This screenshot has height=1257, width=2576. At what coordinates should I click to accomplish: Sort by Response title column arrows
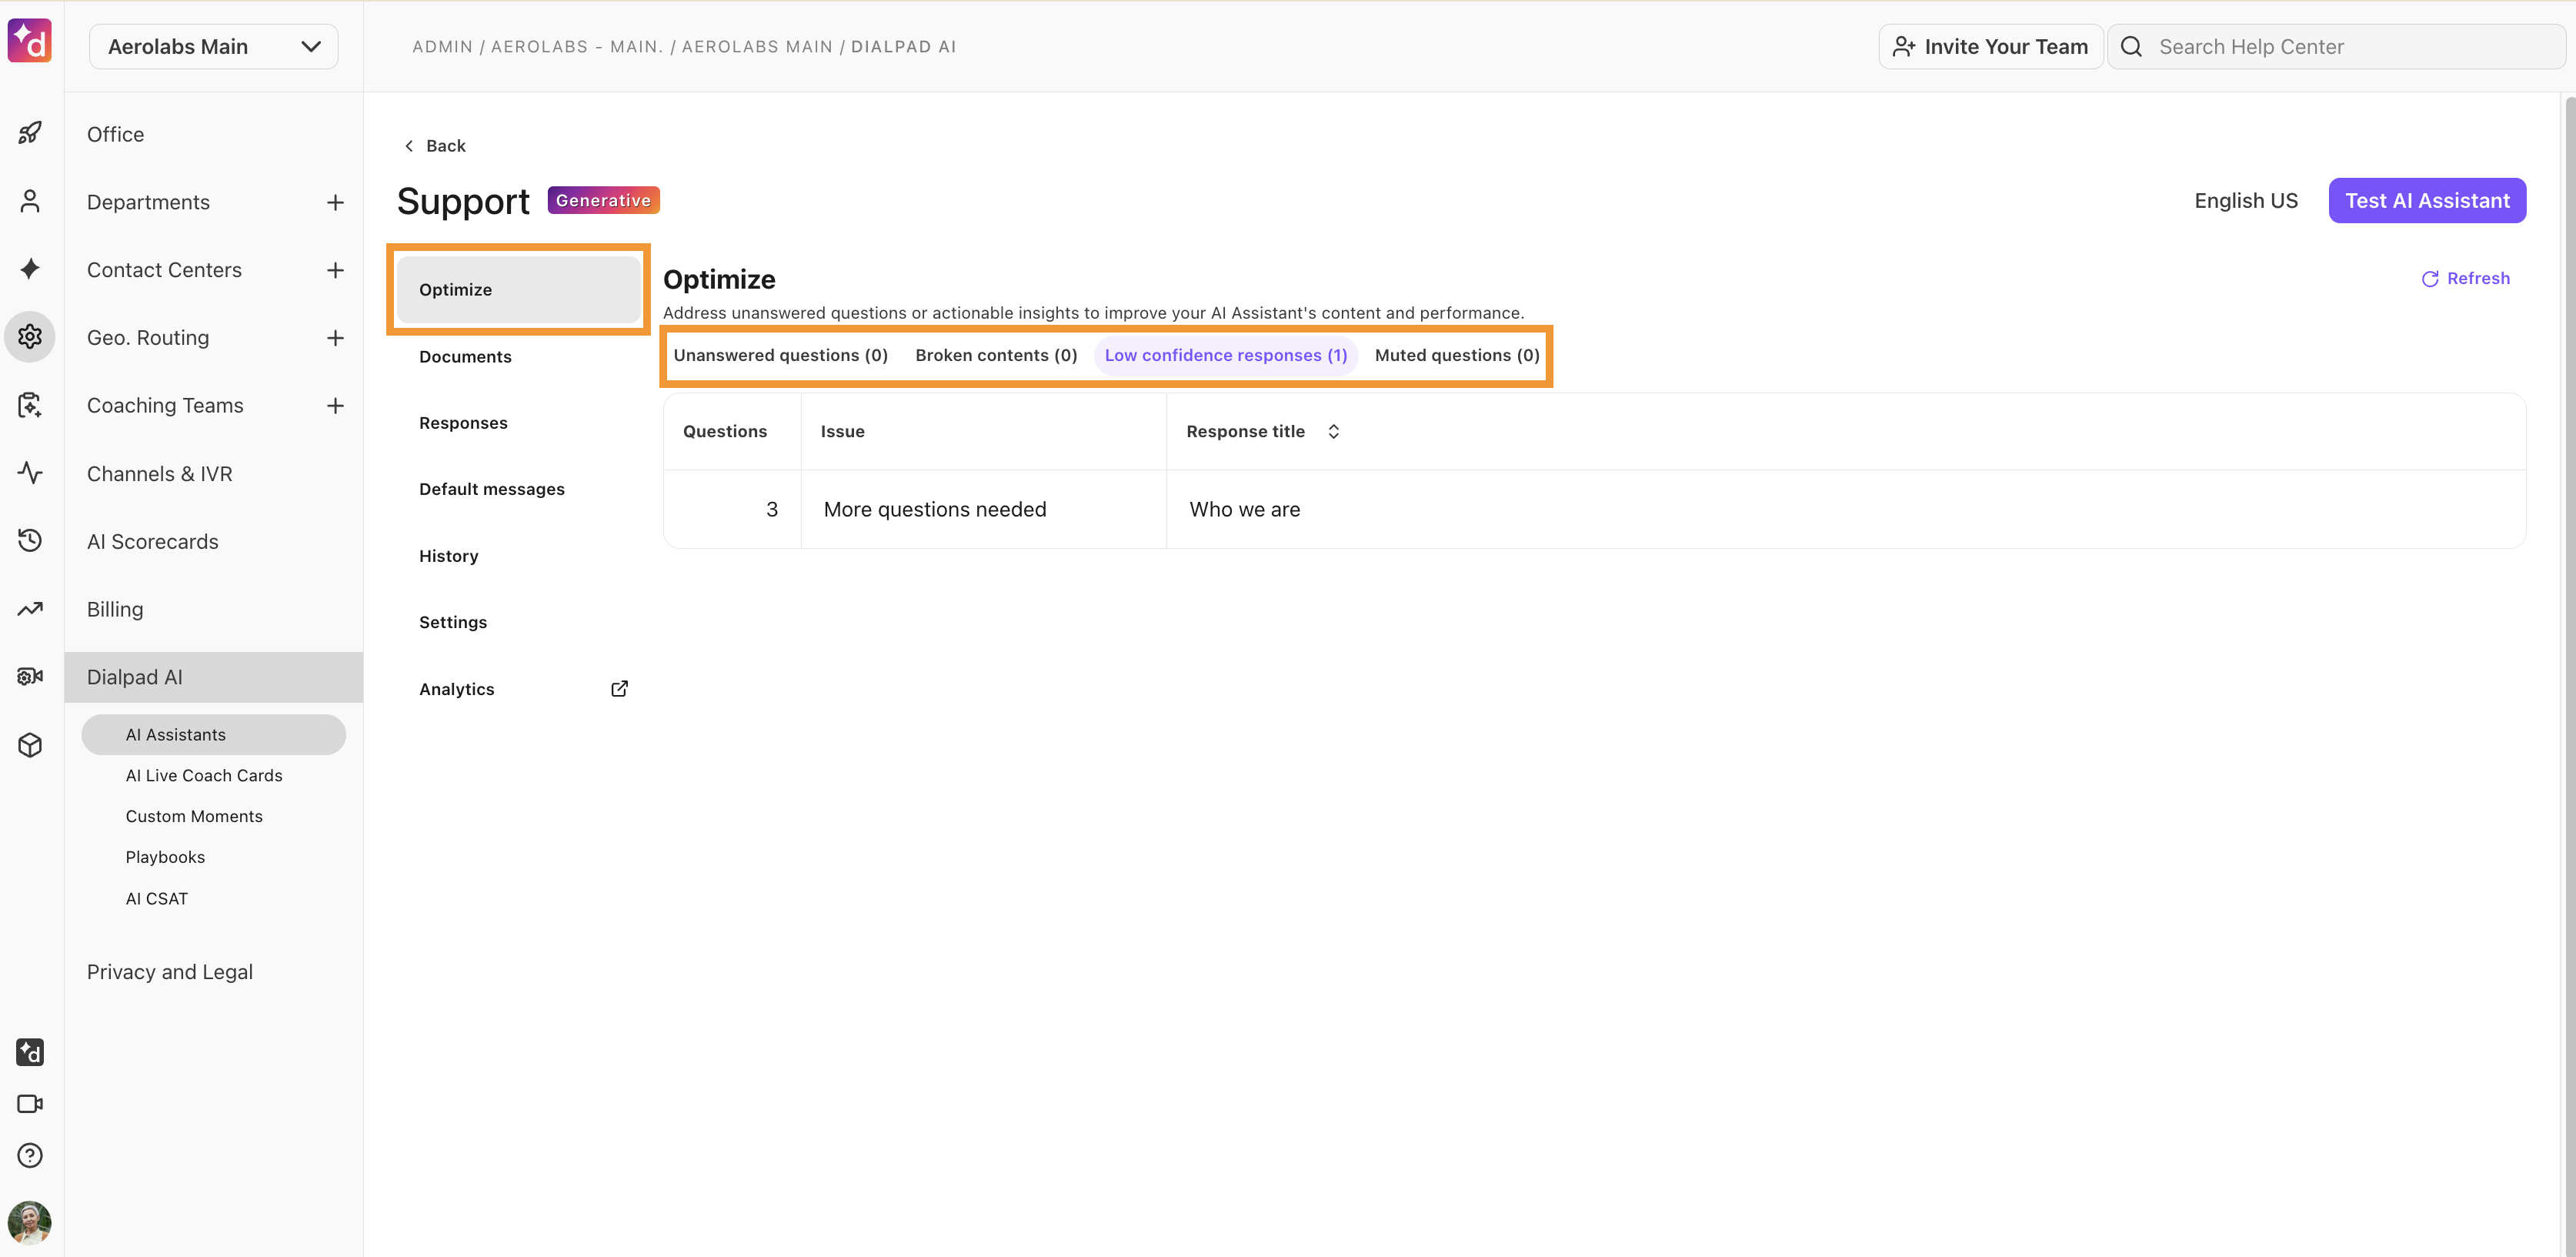point(1333,431)
